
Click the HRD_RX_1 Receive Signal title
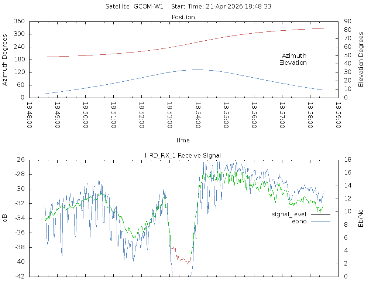click(x=183, y=155)
